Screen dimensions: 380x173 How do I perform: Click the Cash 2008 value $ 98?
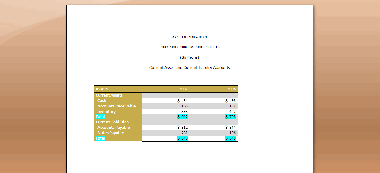231,101
